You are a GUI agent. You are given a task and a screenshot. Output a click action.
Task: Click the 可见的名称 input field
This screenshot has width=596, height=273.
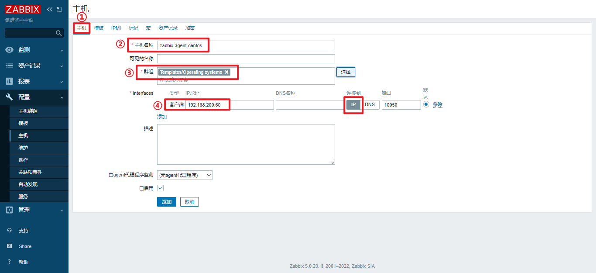(246, 59)
